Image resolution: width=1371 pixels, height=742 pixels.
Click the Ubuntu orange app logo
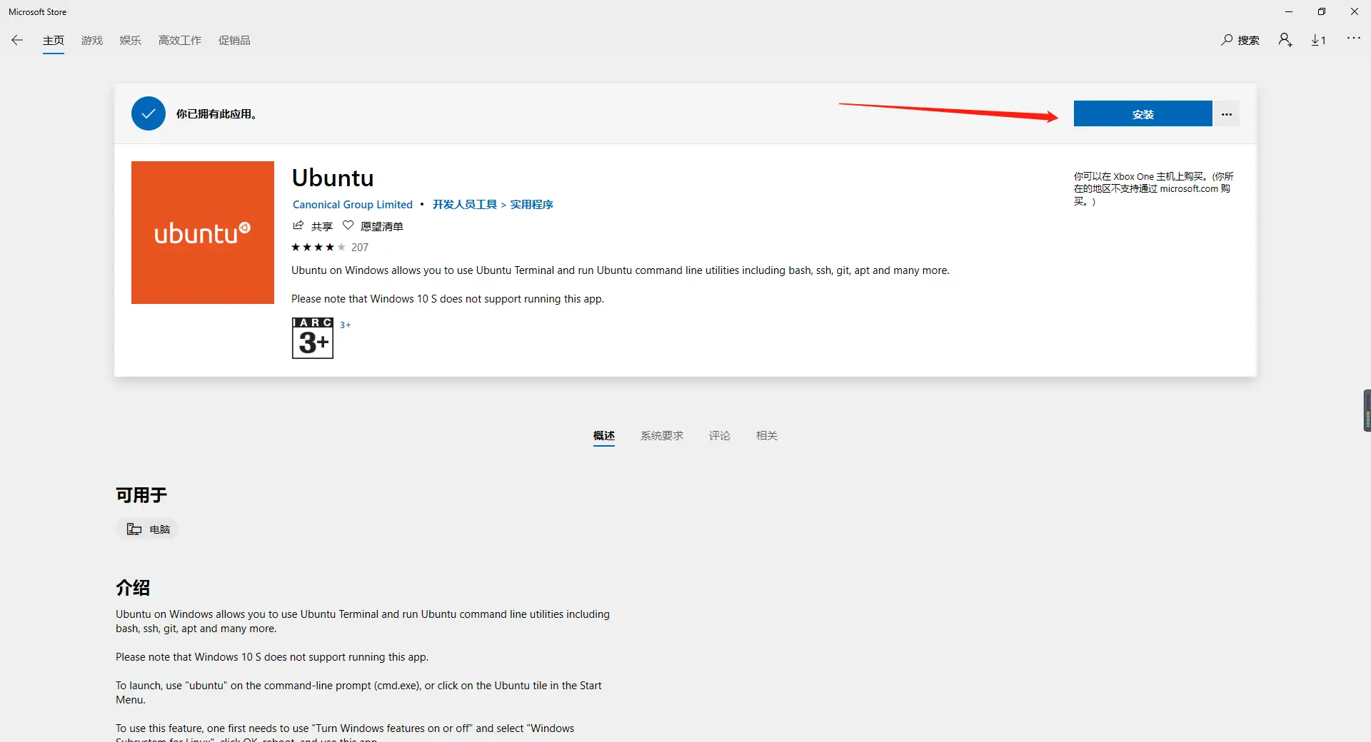[203, 233]
